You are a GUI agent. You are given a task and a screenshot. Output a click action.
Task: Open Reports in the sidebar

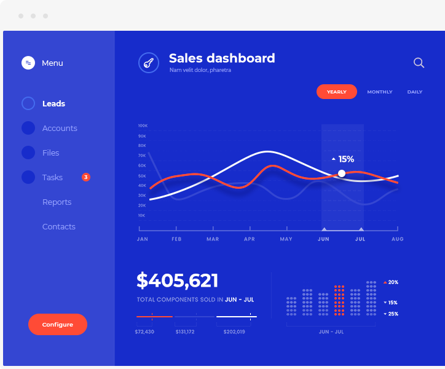(57, 202)
